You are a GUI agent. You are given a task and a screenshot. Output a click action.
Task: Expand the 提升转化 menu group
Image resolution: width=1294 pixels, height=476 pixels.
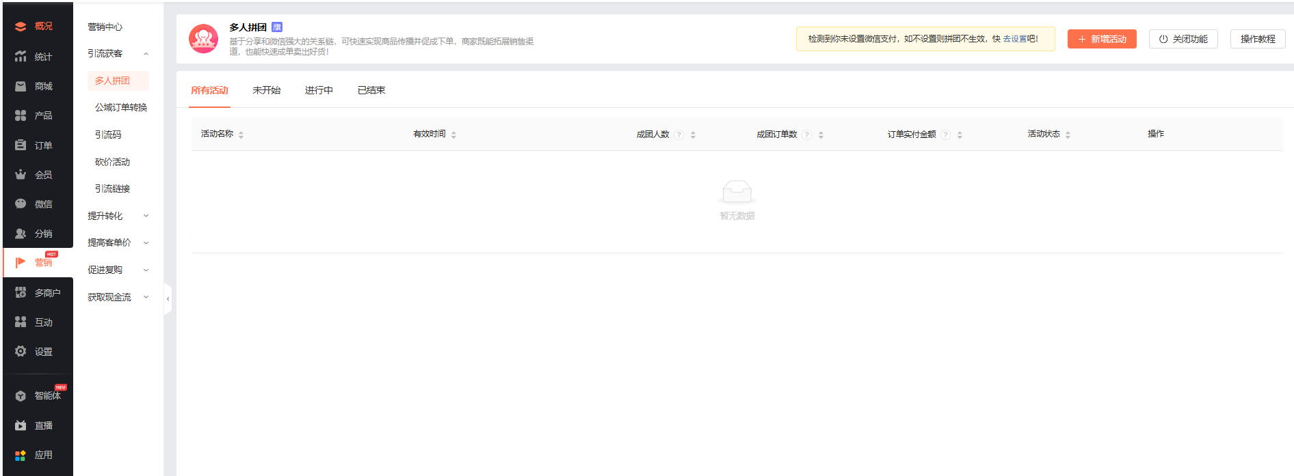point(146,216)
